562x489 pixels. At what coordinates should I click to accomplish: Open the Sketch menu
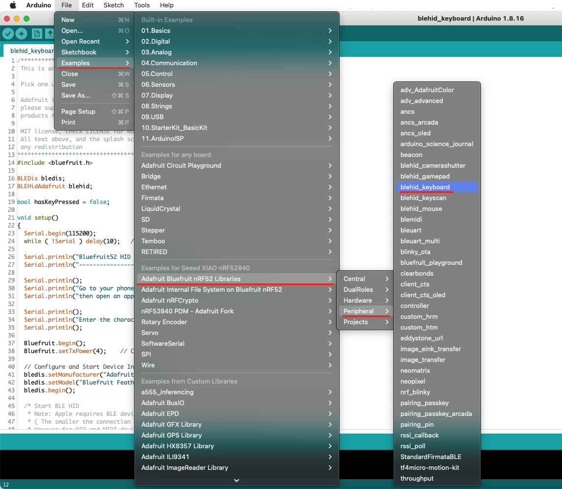pyautogui.click(x=113, y=5)
